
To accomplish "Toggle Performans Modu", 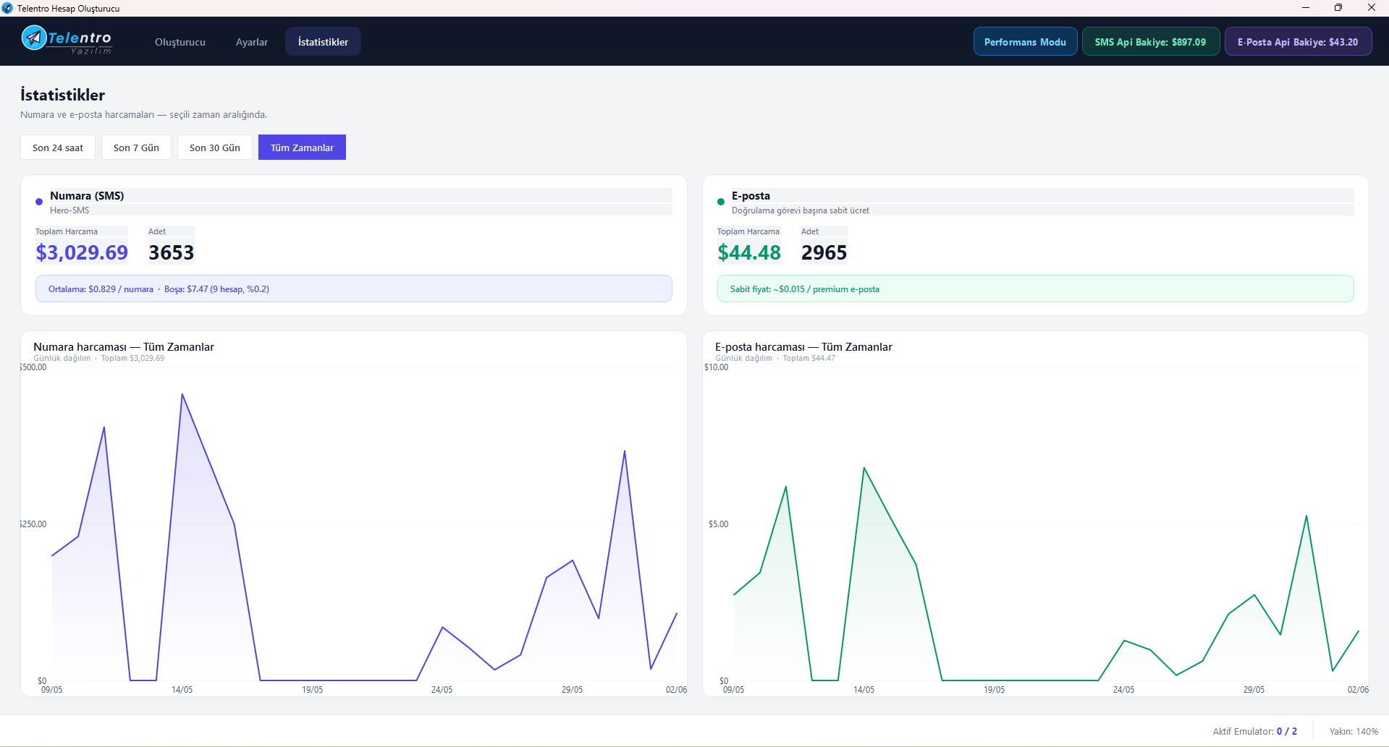I will click(x=1025, y=42).
